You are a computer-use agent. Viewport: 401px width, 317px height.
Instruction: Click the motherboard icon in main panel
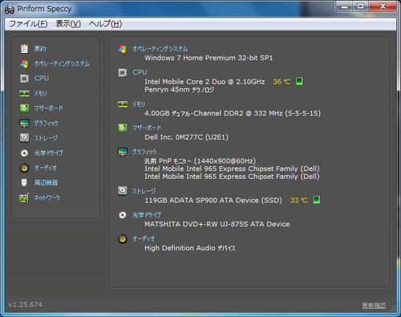(123, 128)
